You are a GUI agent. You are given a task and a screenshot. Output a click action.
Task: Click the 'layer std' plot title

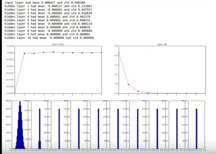pos(162,44)
